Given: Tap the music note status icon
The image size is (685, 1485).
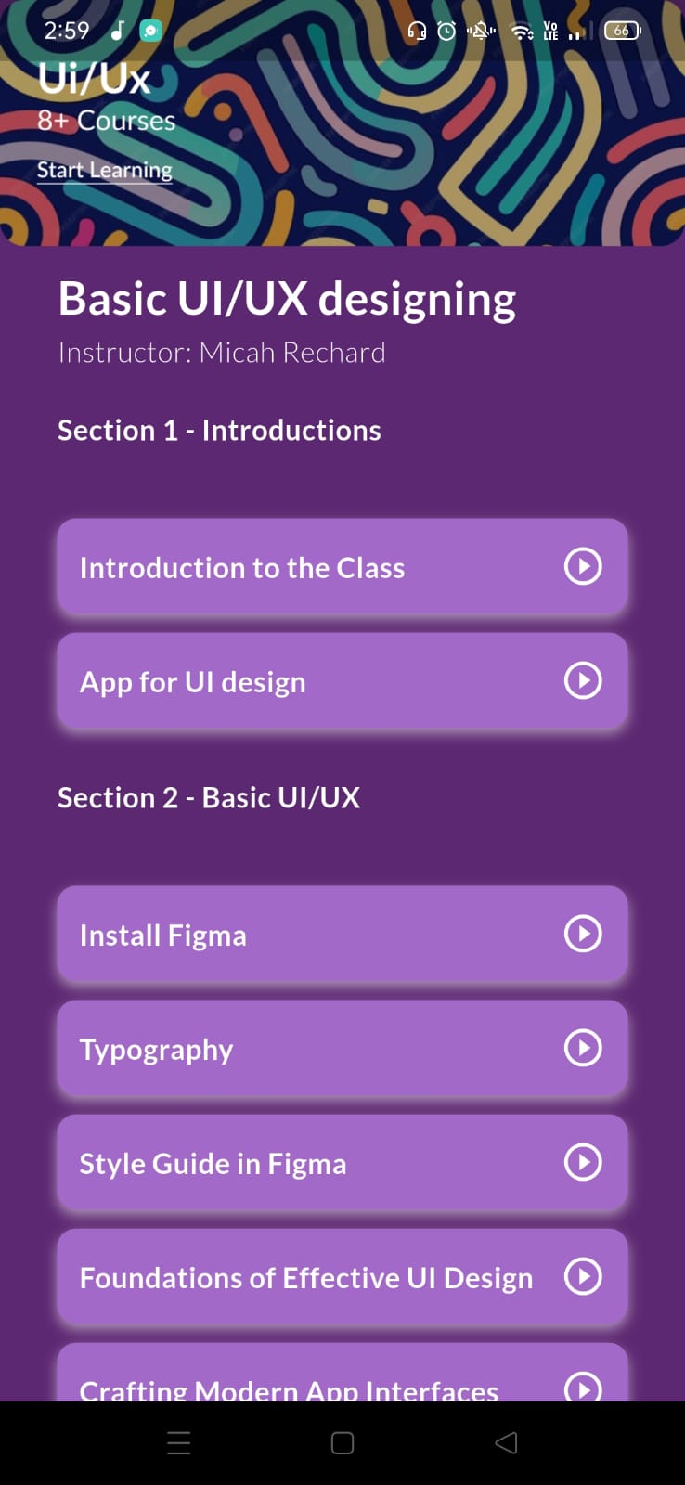Looking at the screenshot, I should [x=117, y=31].
